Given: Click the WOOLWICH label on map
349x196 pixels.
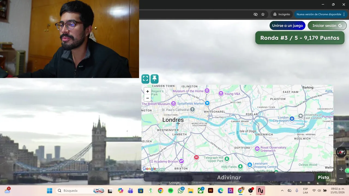Looking at the screenshot, I should click(x=302, y=139).
